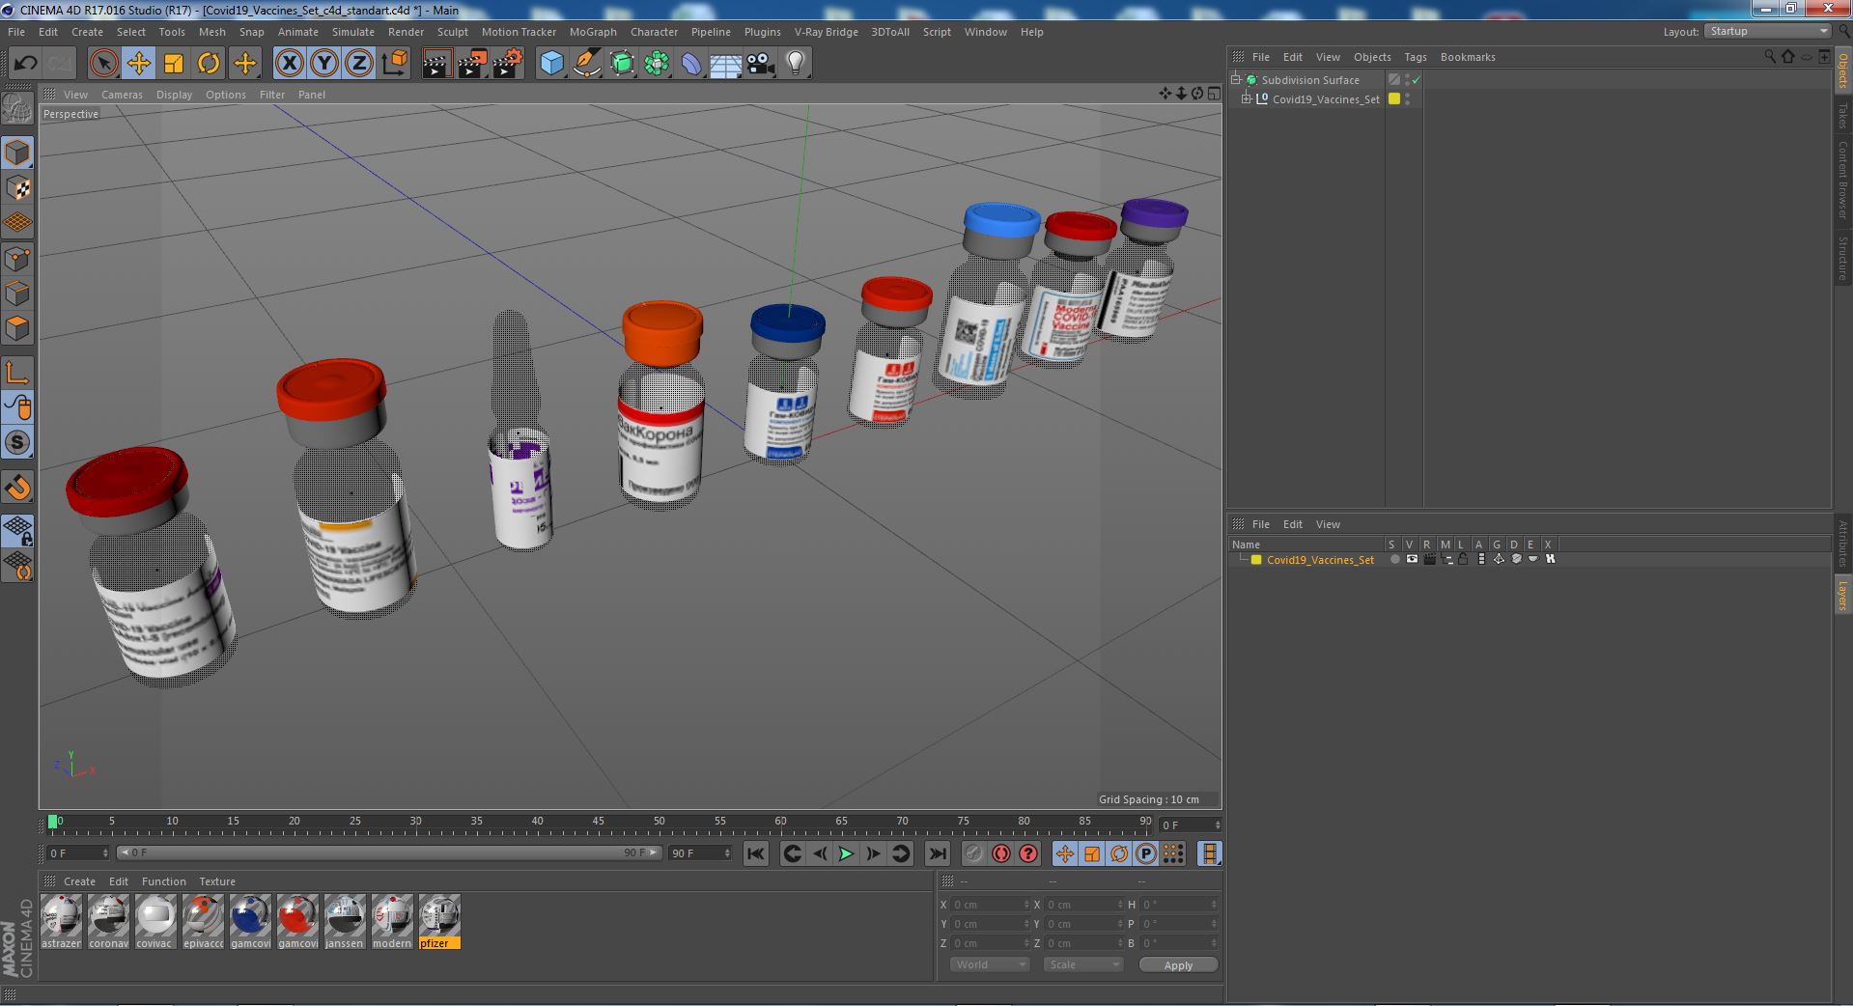Toggle solo dot for the Covid19_Vaccines_Set layer

(1394, 559)
